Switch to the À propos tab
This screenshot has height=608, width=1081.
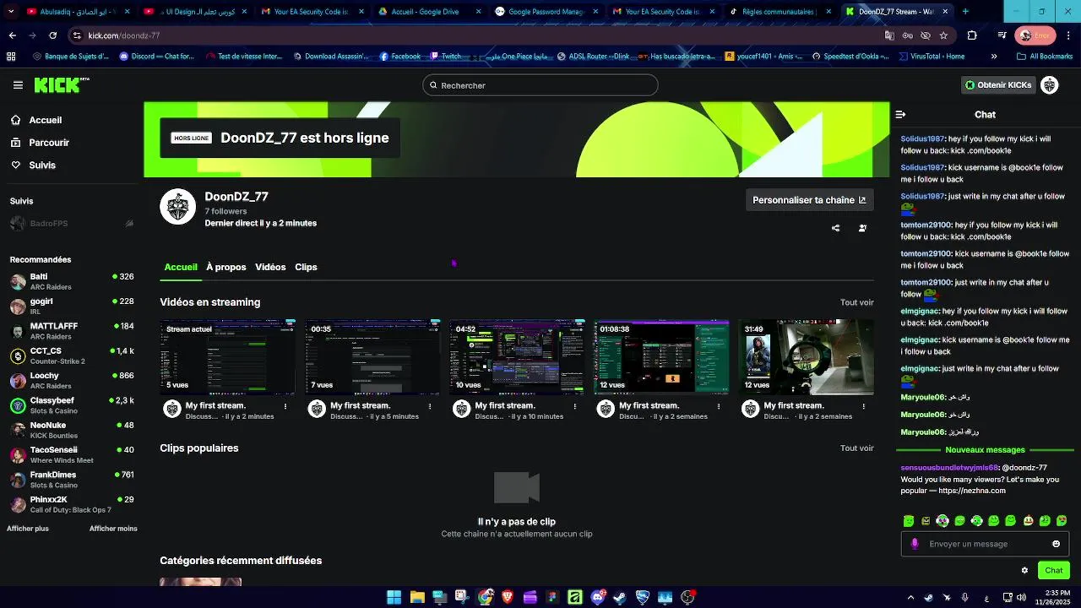(x=226, y=267)
